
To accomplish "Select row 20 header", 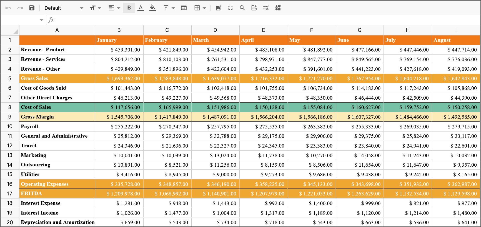I will (x=10, y=222).
